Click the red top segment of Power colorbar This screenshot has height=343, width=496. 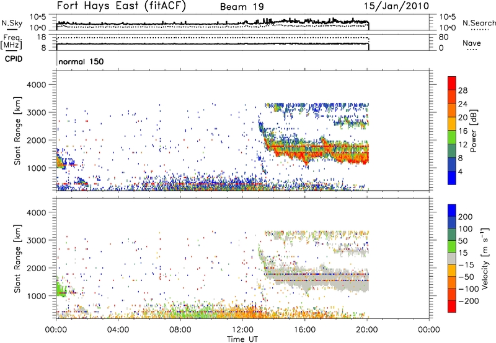point(452,83)
